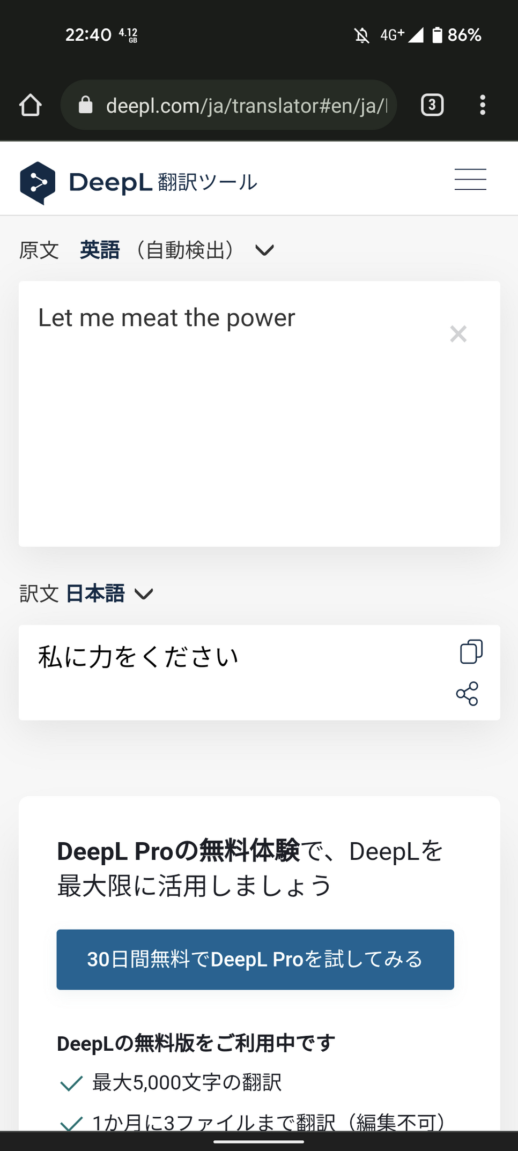
Task: Copy the Japanese translation to clipboard
Action: point(471,651)
